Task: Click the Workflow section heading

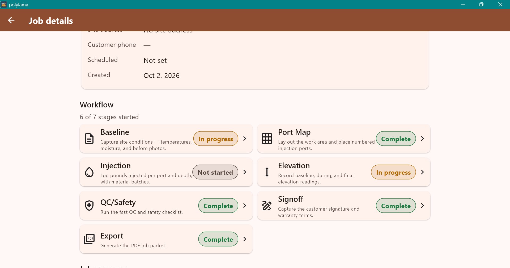Action: click(97, 105)
